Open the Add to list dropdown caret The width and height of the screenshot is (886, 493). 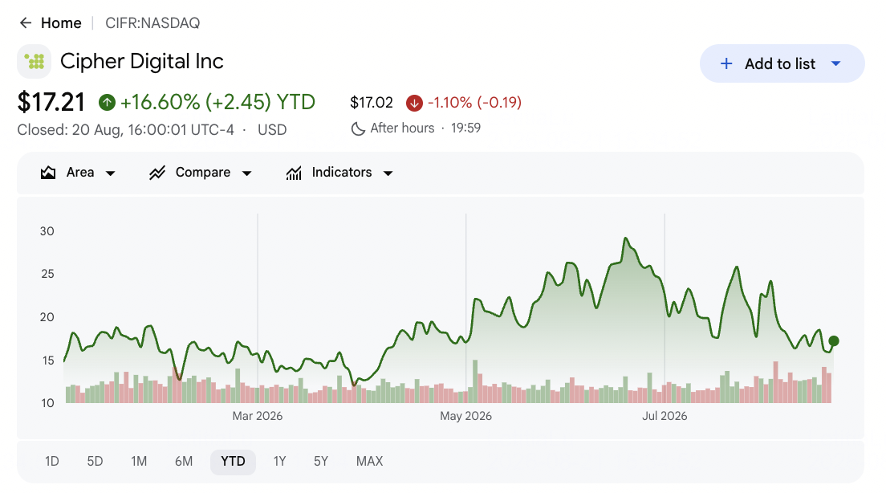[x=836, y=64]
